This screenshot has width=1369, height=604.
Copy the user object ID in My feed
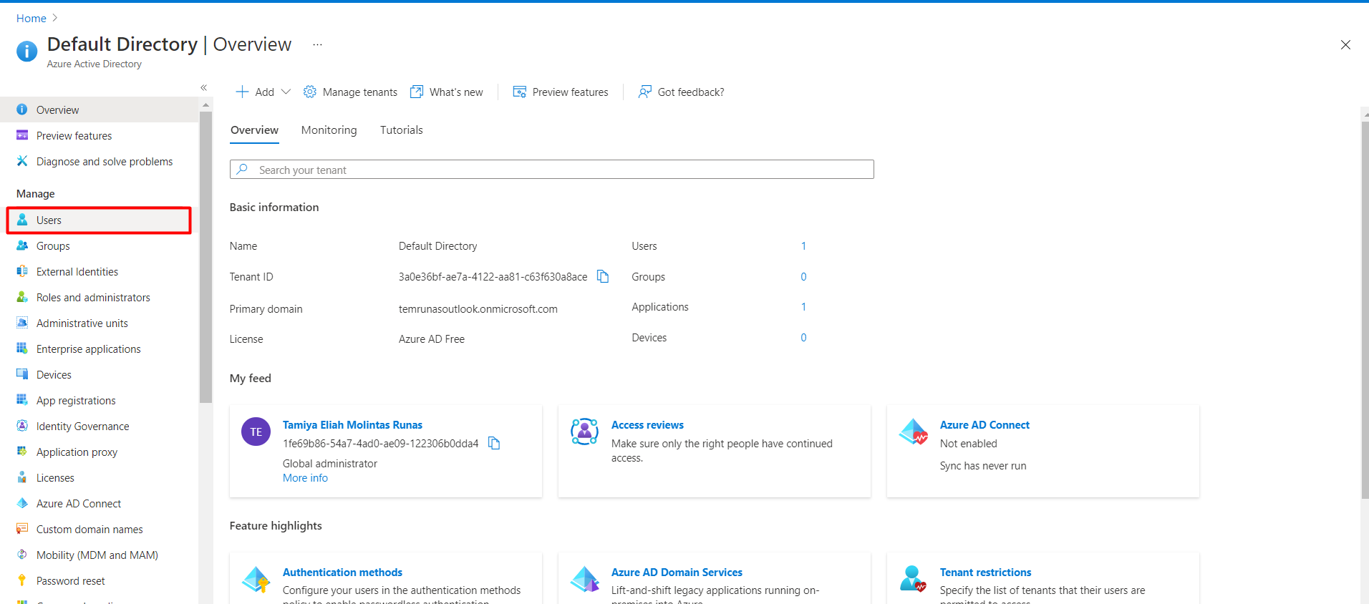click(494, 443)
